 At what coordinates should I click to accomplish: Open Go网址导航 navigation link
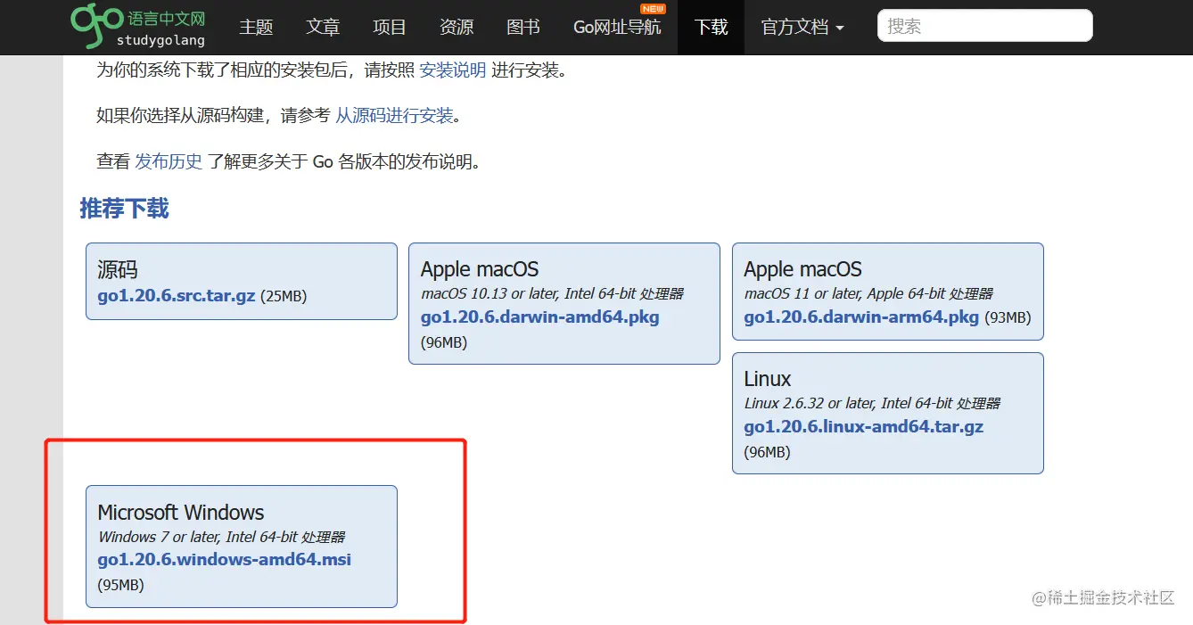pyautogui.click(x=617, y=27)
